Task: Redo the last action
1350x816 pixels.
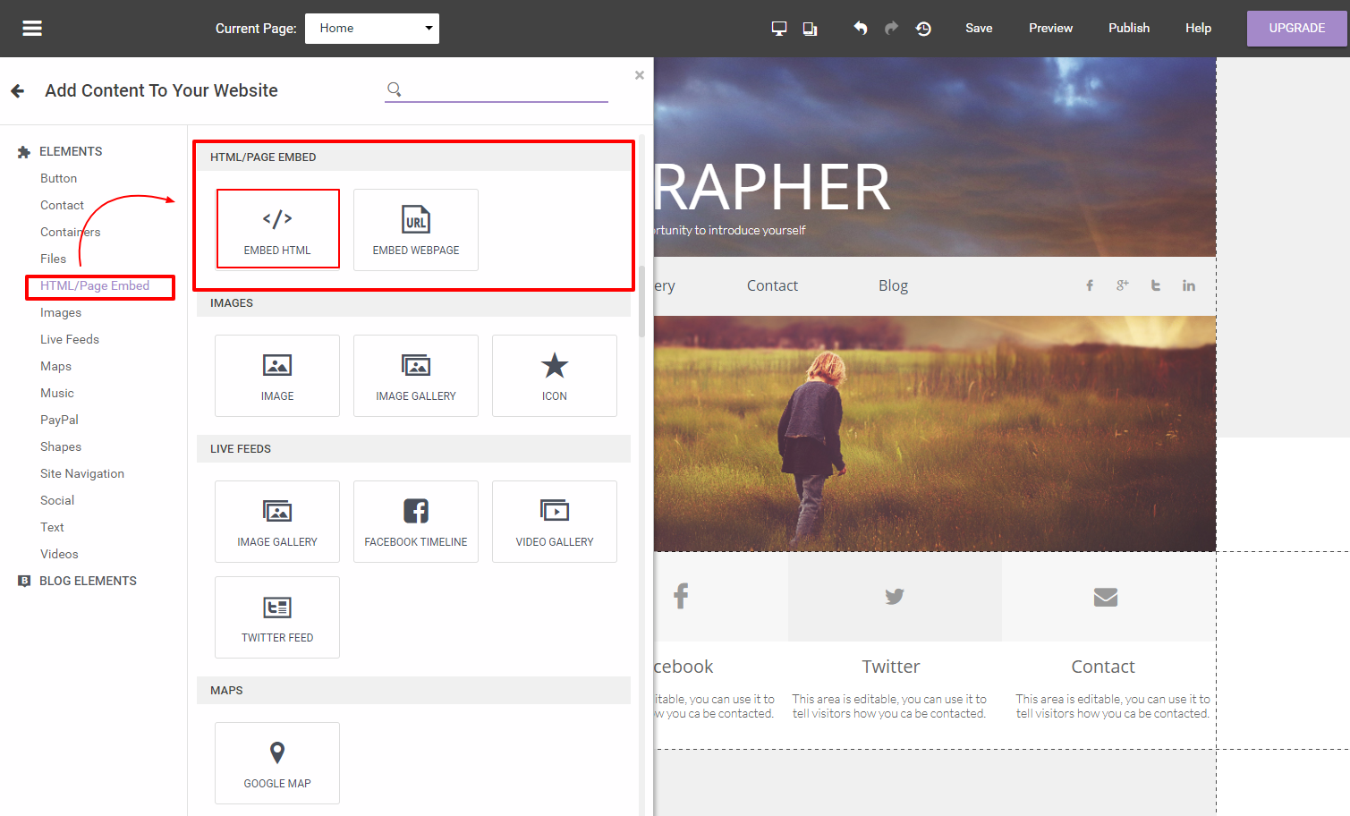Action: (x=891, y=29)
